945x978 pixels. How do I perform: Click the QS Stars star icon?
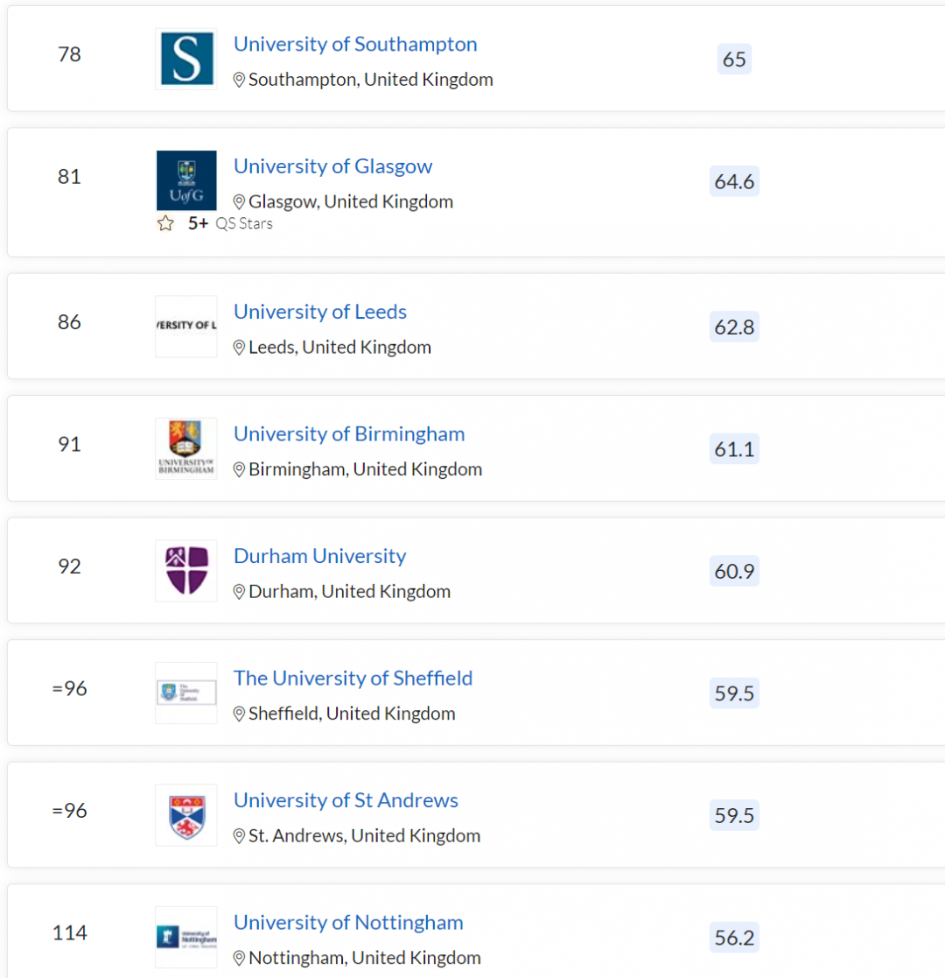[165, 223]
